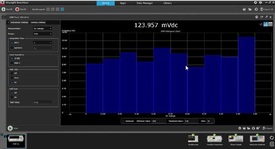Switch to the histogram chart view icon
The height and width of the screenshot is (149, 275).
(x=266, y=24)
